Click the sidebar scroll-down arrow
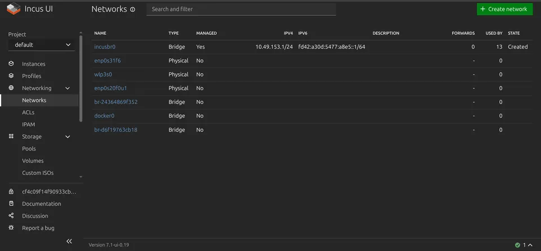The image size is (541, 251). point(81,177)
